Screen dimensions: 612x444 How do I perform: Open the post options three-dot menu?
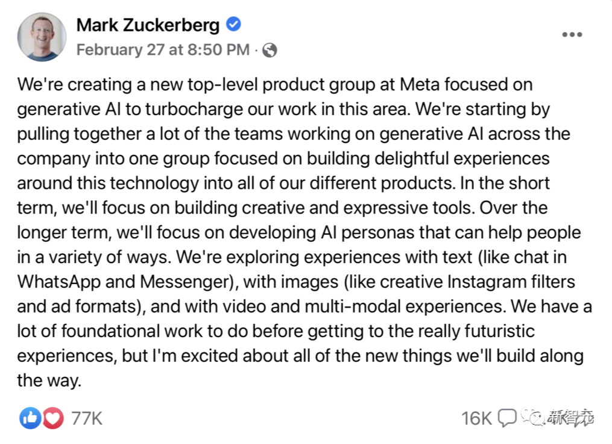(x=572, y=35)
